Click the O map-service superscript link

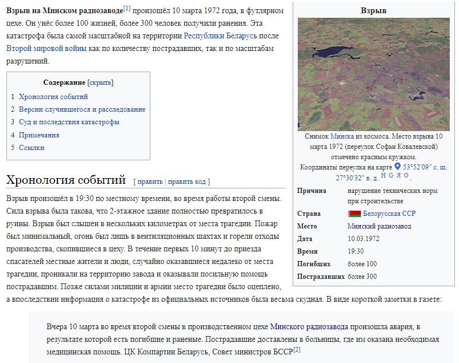pyautogui.click(x=406, y=175)
